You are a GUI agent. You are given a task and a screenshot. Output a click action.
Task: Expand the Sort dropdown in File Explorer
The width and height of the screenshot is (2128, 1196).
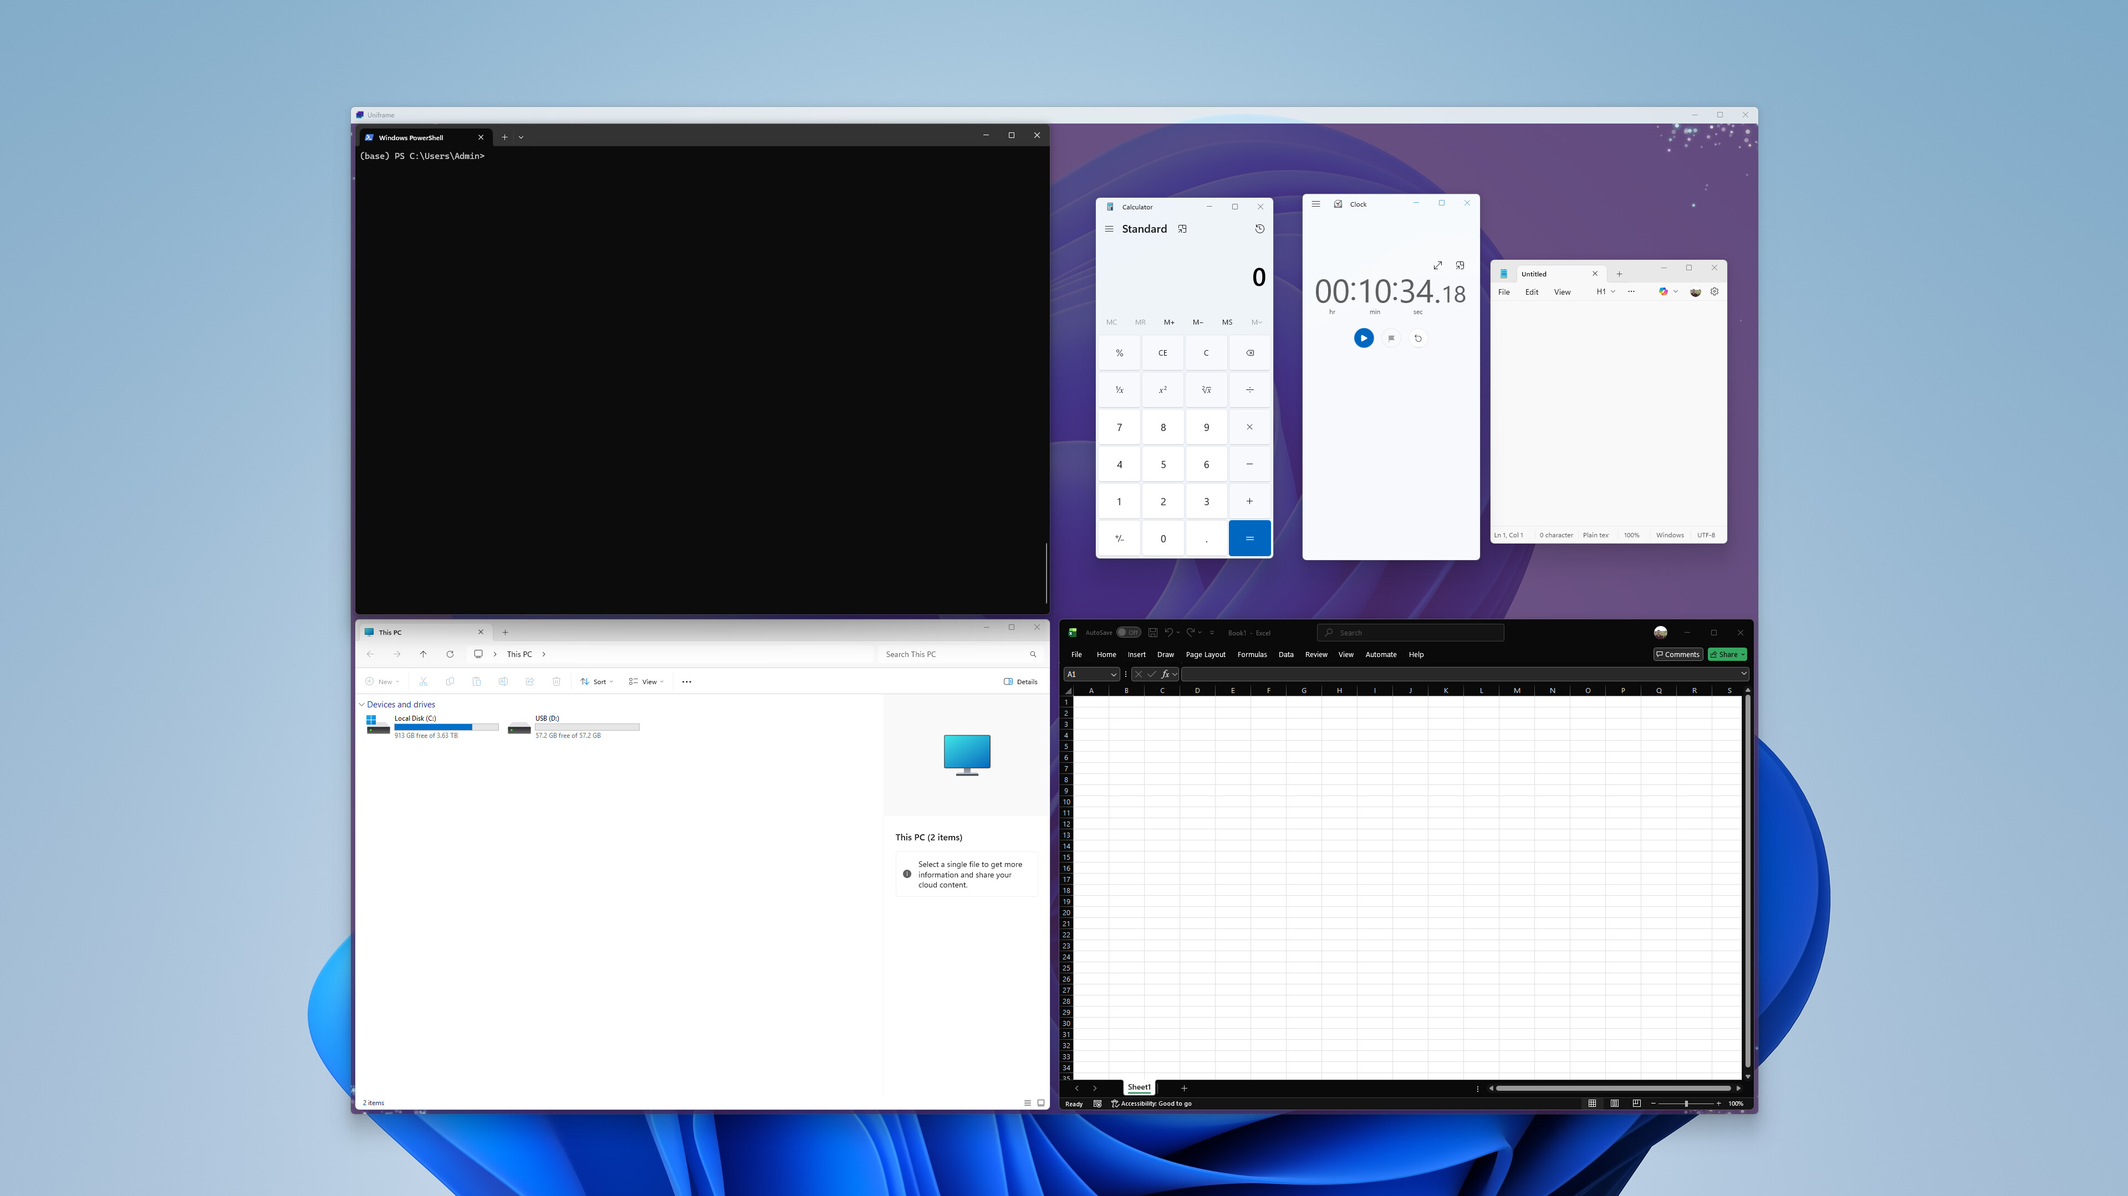(596, 681)
